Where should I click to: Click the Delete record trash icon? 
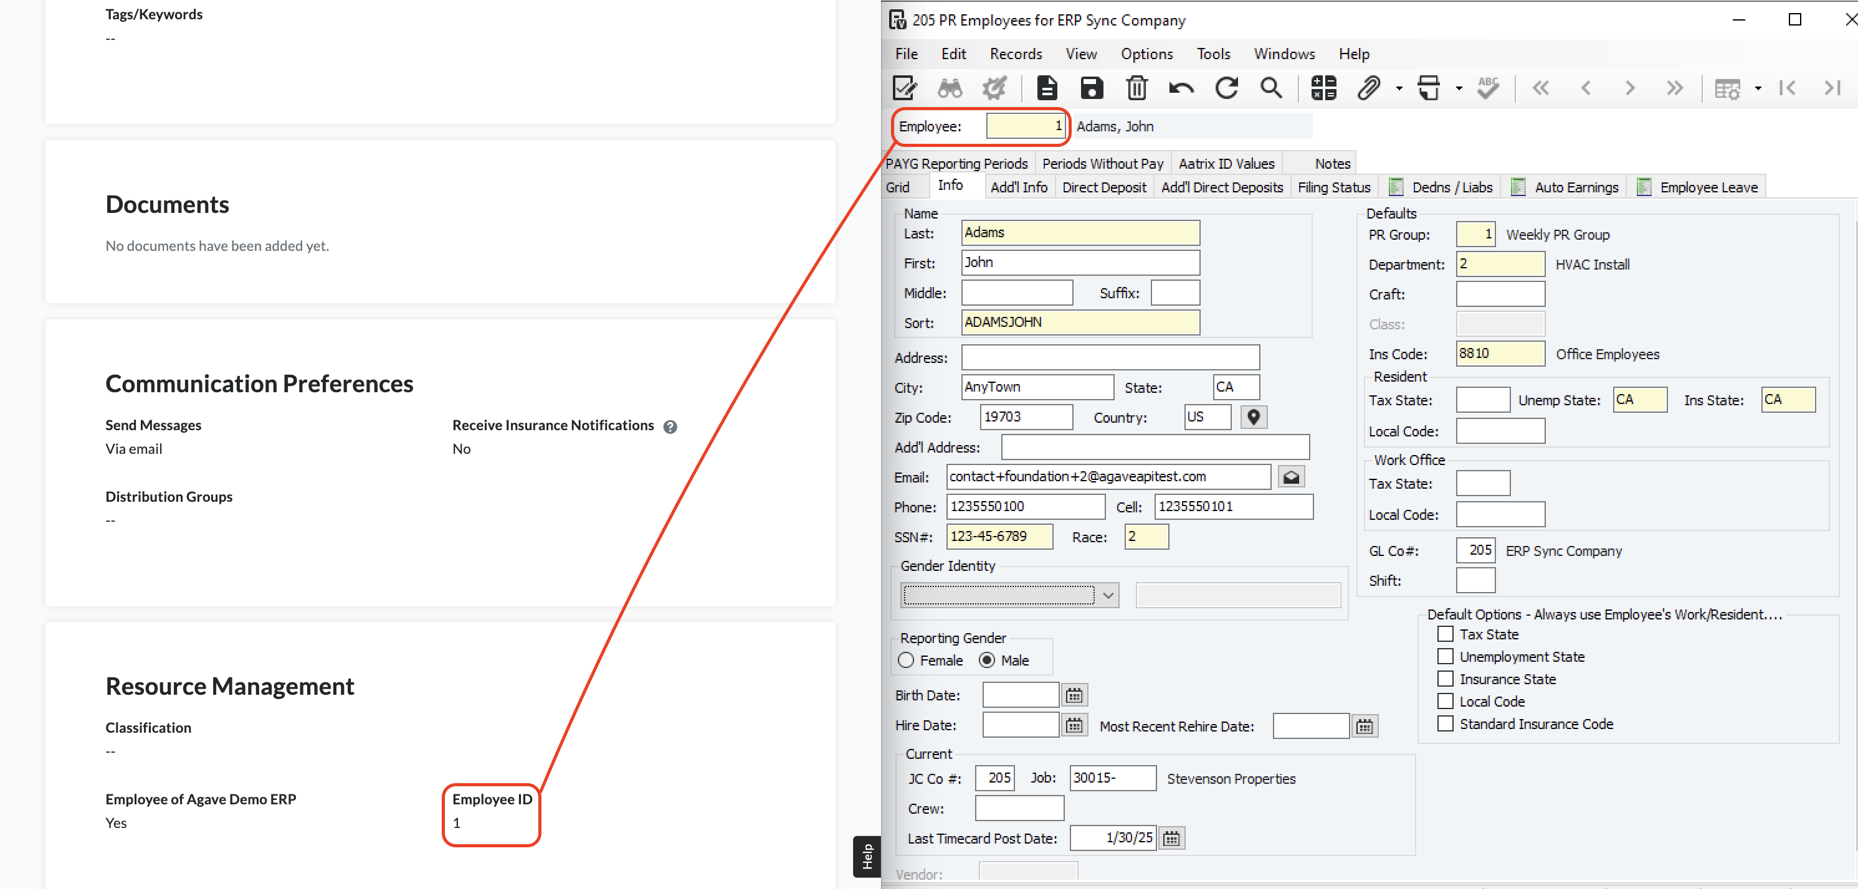(1136, 88)
